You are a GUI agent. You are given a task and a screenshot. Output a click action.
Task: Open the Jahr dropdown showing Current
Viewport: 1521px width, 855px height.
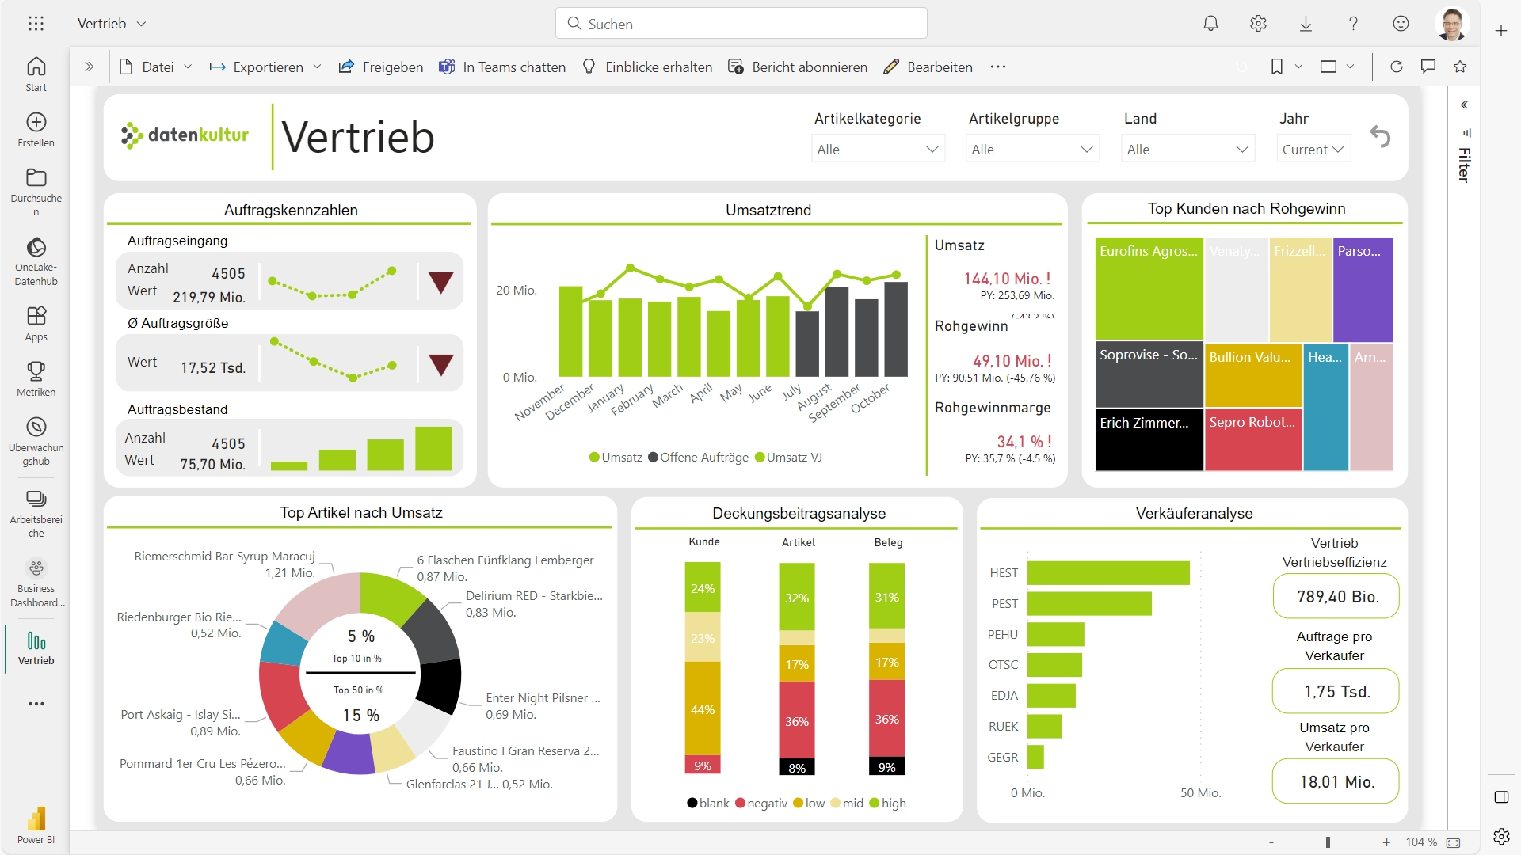1313,148
